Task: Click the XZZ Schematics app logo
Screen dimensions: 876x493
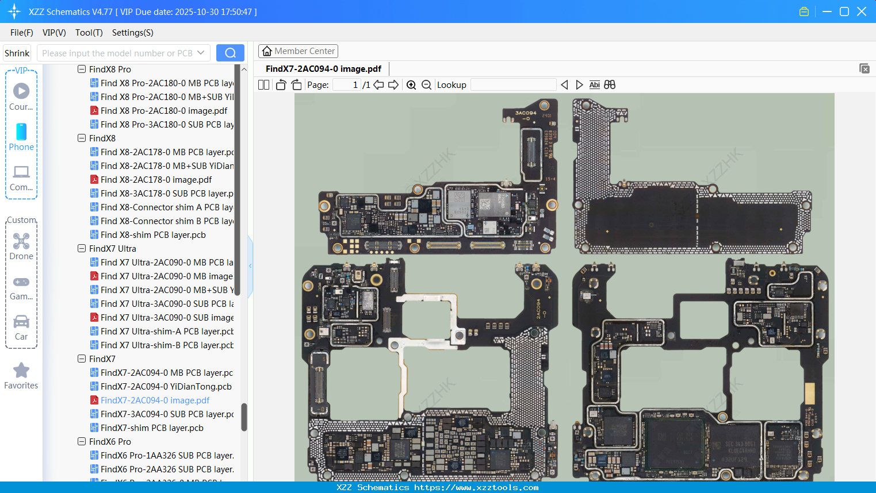Action: [14, 11]
